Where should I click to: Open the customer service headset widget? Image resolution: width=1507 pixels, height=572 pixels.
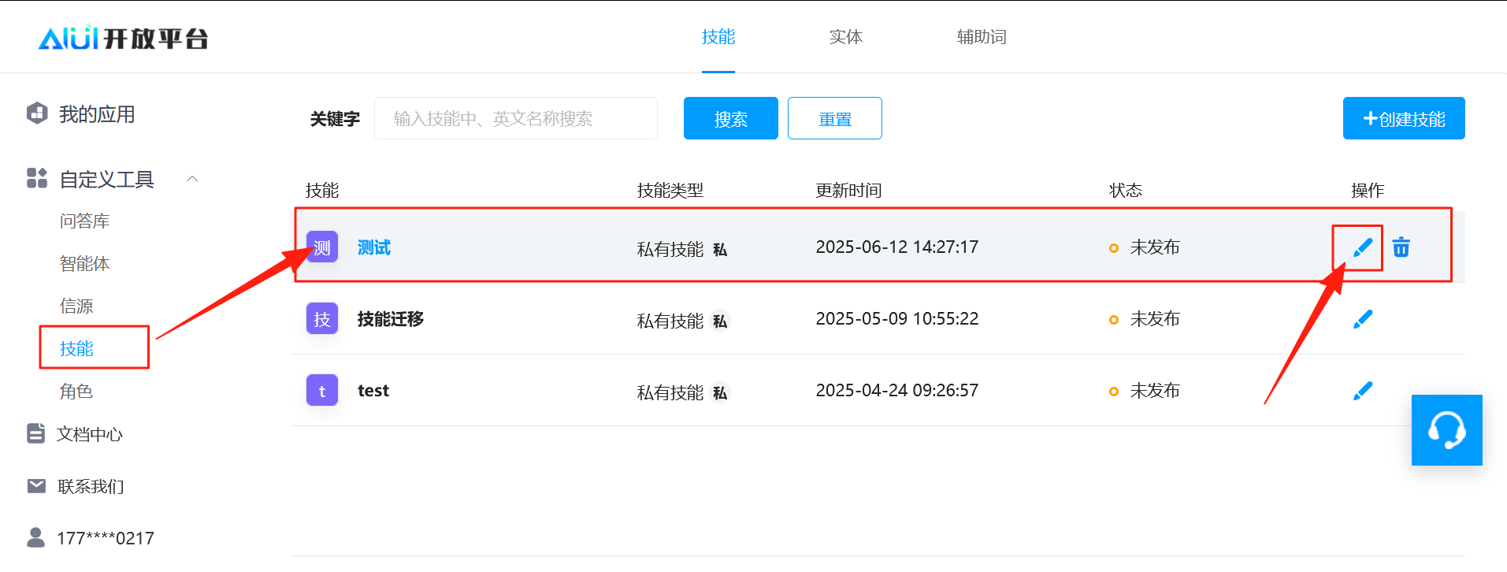(x=1446, y=430)
